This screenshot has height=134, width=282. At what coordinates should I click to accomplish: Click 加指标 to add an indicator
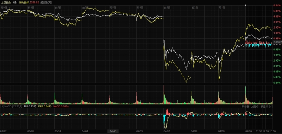pyautogui.click(x=255, y=107)
